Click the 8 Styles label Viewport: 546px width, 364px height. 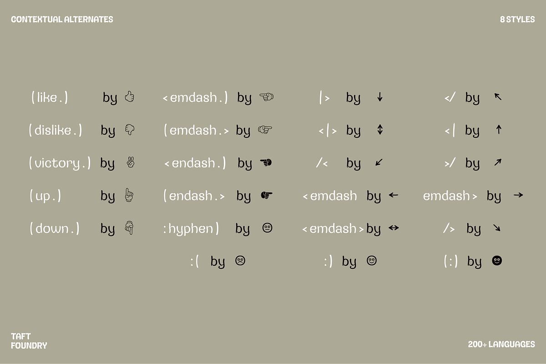[x=517, y=20]
